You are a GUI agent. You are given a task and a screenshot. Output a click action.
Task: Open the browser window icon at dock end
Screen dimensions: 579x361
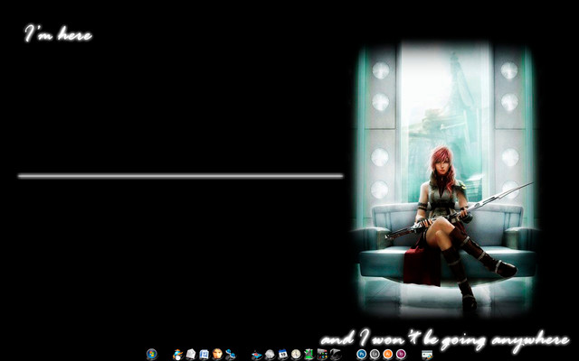pyautogui.click(x=427, y=355)
